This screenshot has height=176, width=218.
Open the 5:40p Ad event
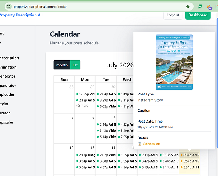(x=125, y=131)
